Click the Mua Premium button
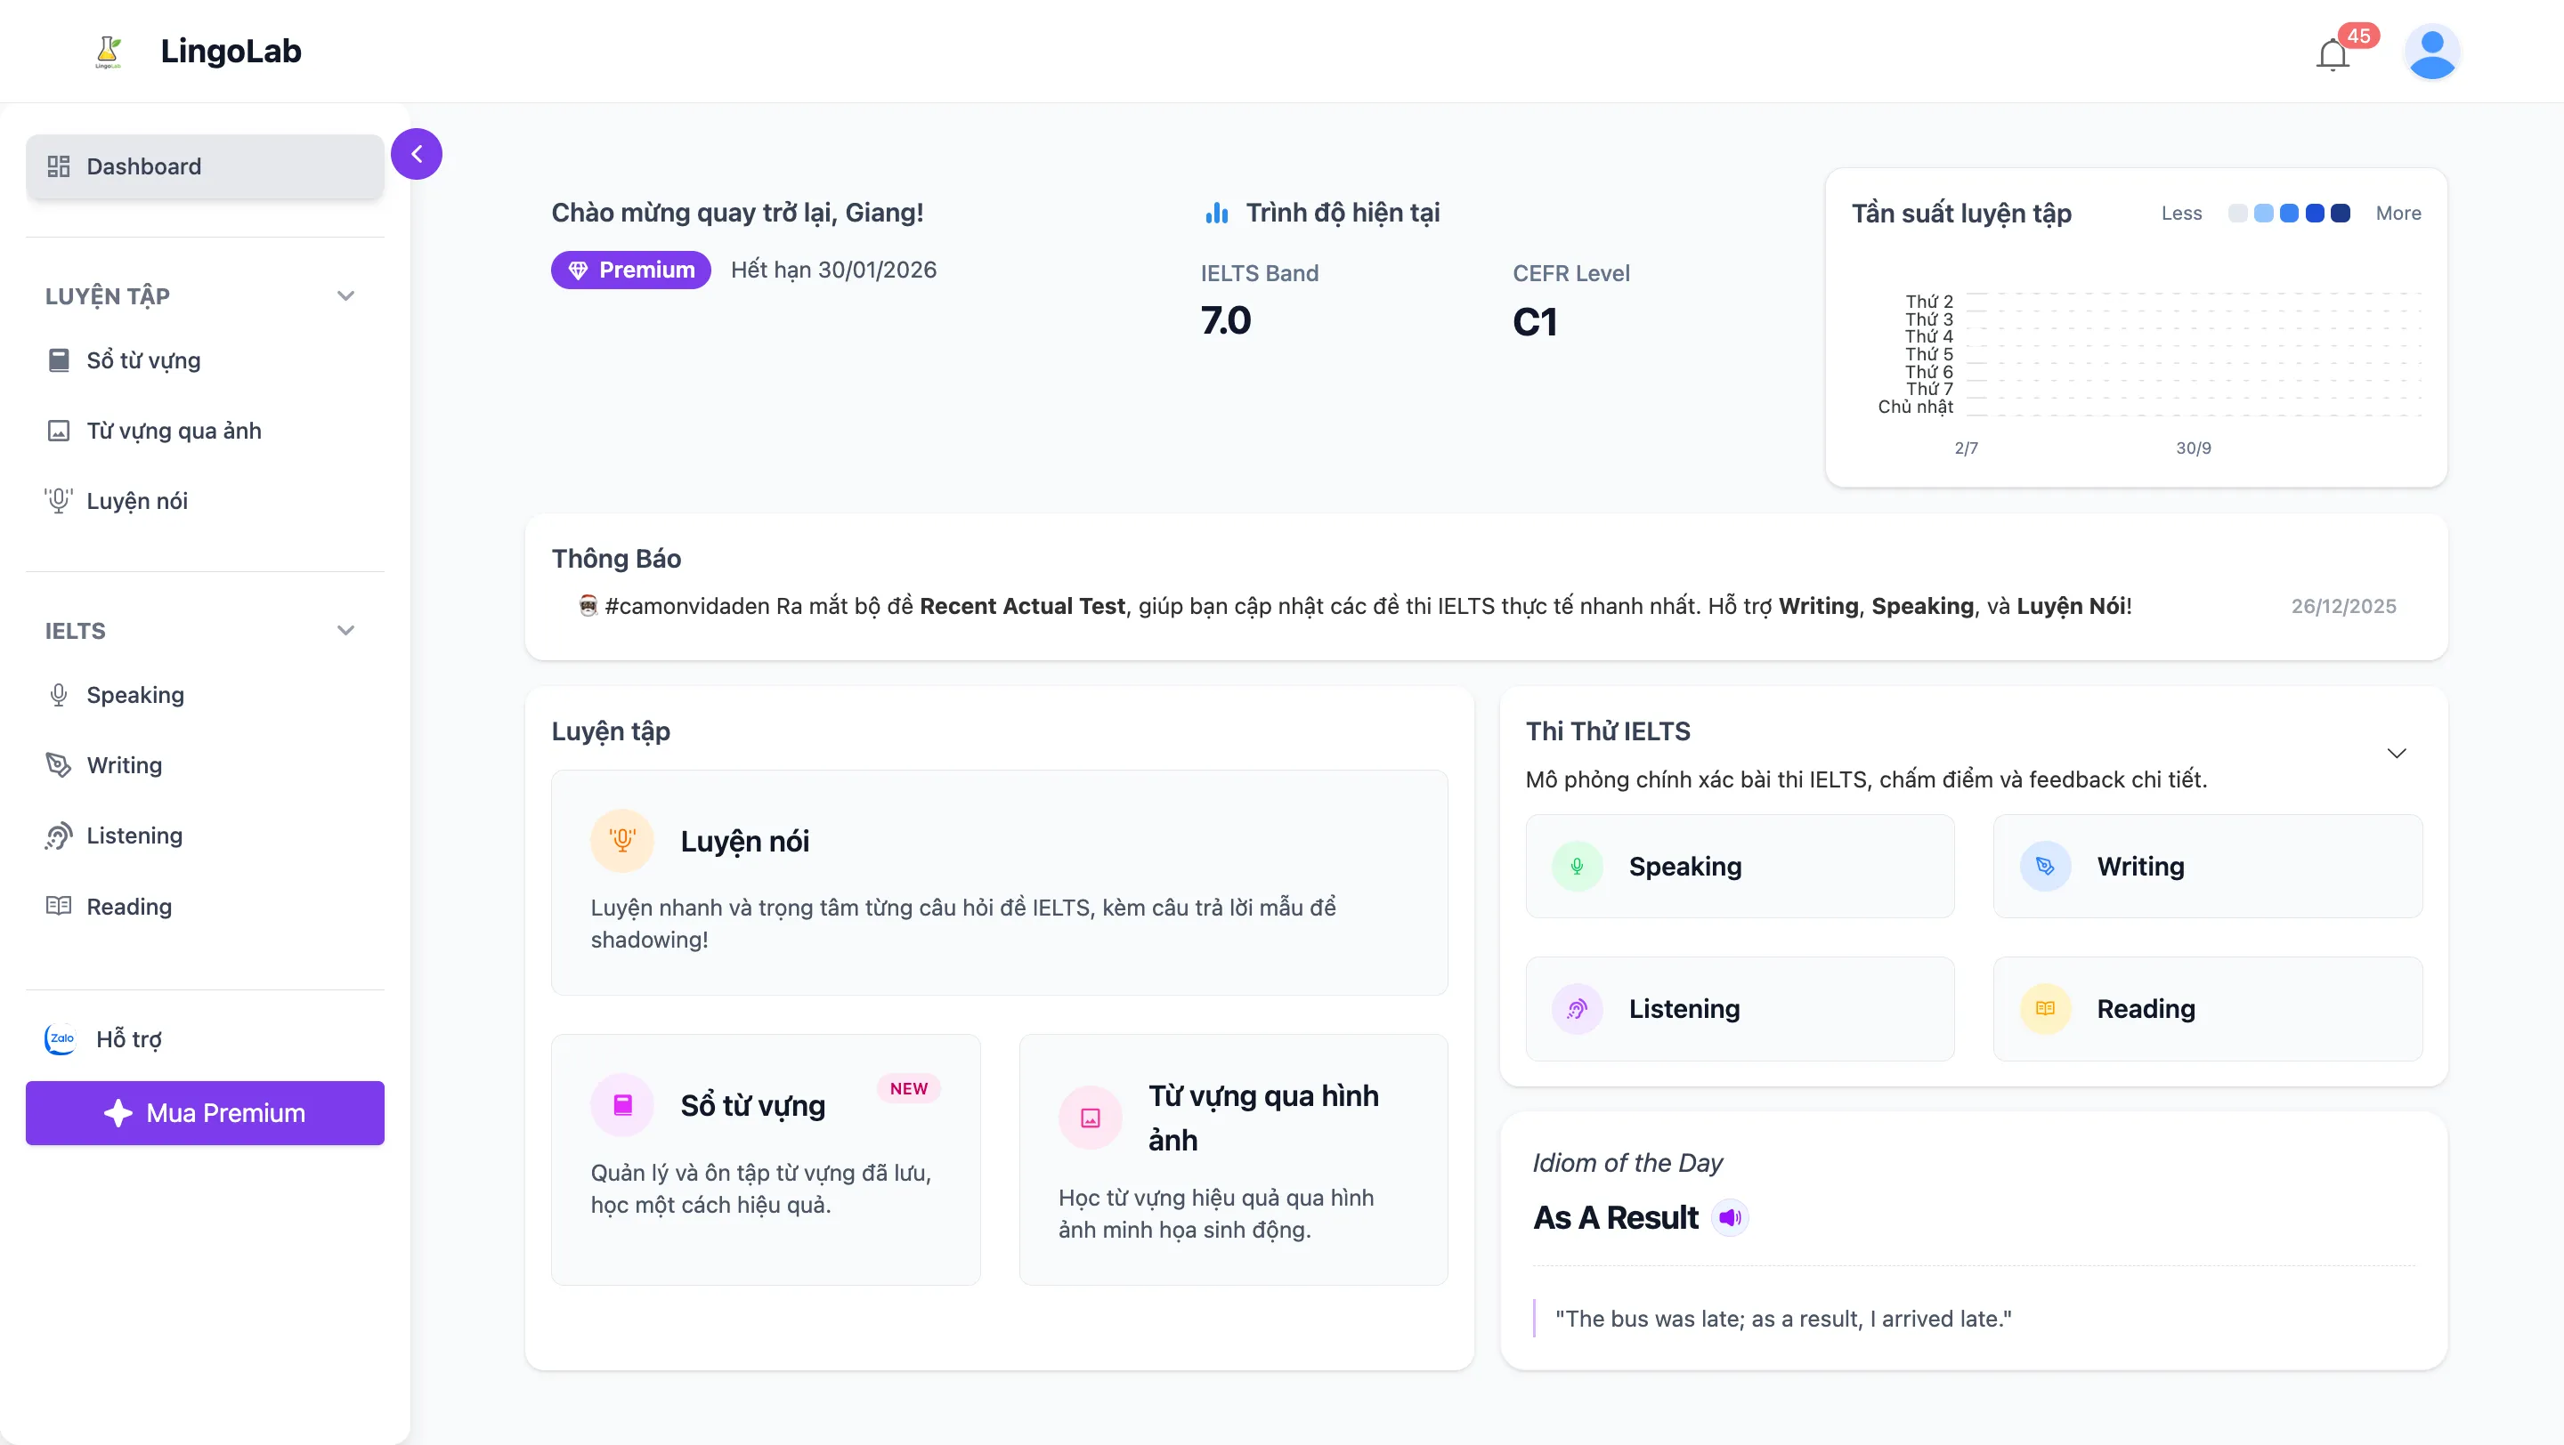2564x1445 pixels. tap(204, 1113)
